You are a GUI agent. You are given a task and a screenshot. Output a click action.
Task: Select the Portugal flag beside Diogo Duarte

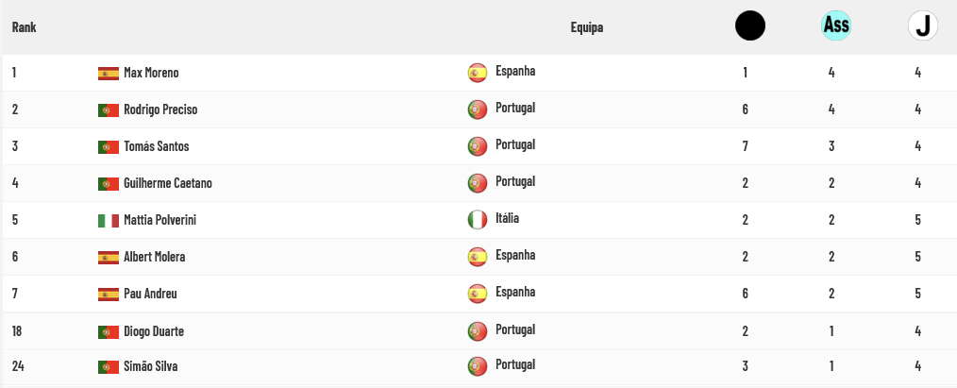[109, 332]
